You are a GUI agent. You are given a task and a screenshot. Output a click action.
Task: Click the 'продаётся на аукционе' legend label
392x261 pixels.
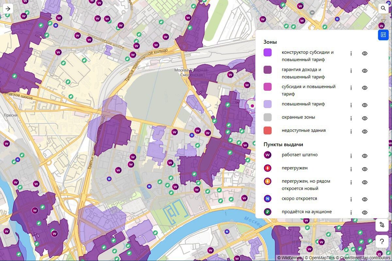tap(307, 212)
